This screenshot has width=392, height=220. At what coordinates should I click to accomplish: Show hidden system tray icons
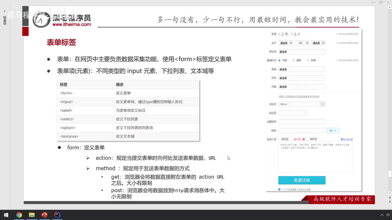[x=382, y=215]
